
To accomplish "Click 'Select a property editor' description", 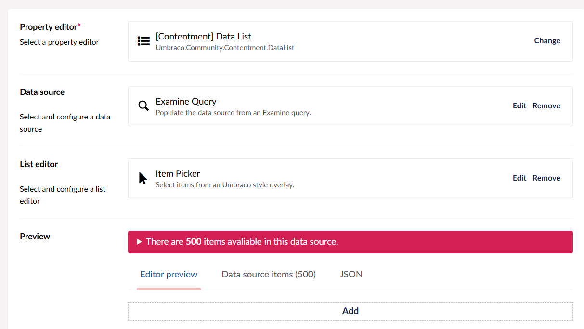I will coord(59,42).
